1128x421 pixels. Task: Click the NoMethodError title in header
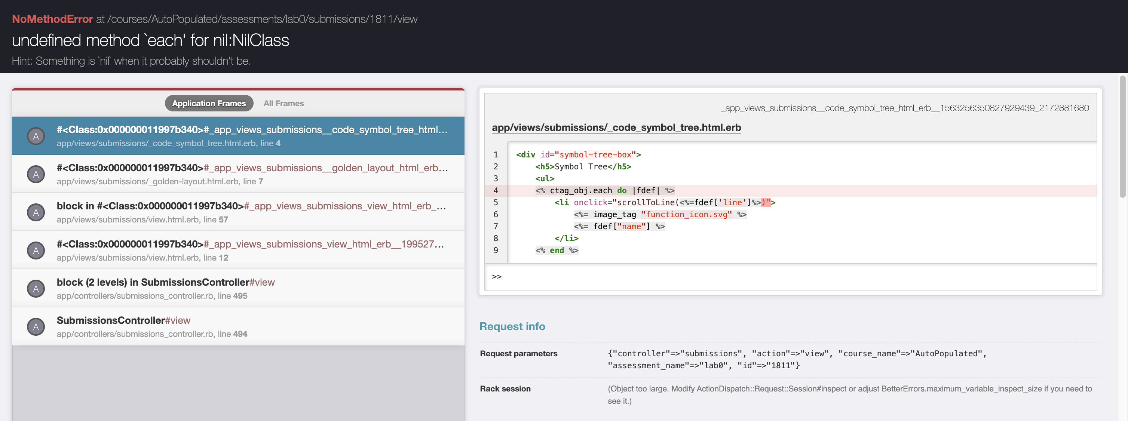52,19
